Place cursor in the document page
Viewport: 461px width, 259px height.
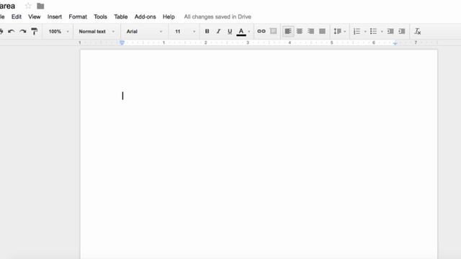click(259, 154)
